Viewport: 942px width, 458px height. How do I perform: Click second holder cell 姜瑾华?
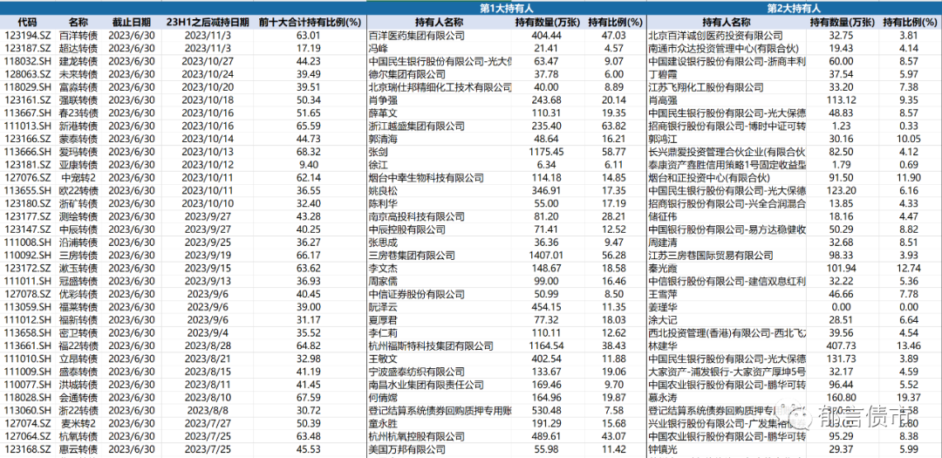point(664,307)
